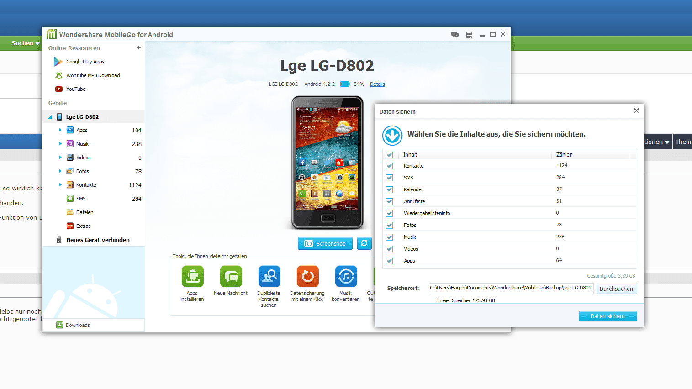Click the Geräte section header
Screen dimensions: 692x389
click(58, 103)
